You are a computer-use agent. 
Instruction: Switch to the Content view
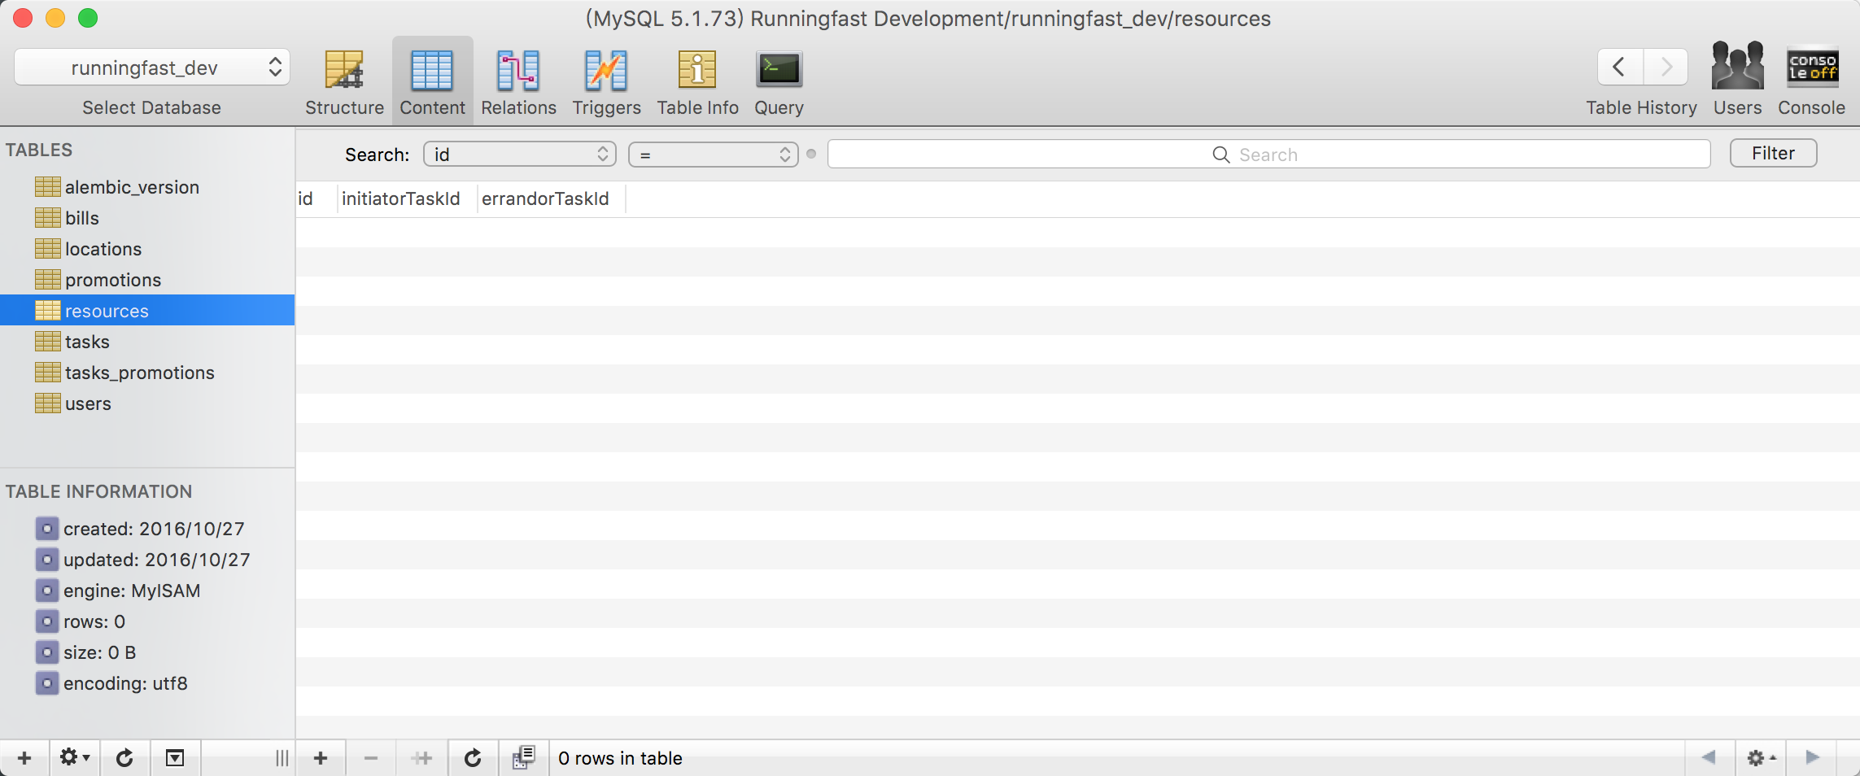432,82
